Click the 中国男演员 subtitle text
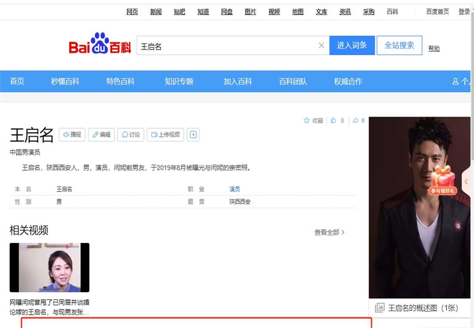474x328 pixels. click(x=25, y=152)
